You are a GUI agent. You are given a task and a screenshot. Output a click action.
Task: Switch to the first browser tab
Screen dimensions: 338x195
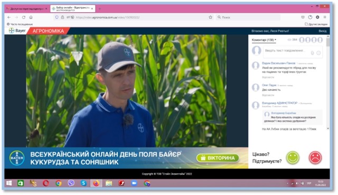(x=26, y=9)
